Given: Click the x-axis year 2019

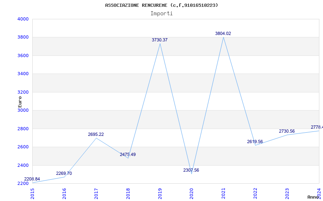Looking at the screenshot, I should pyautogui.click(x=160, y=193).
